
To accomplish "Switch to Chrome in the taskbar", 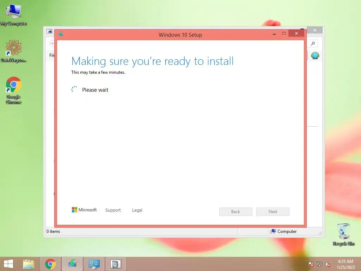I will [50, 264].
